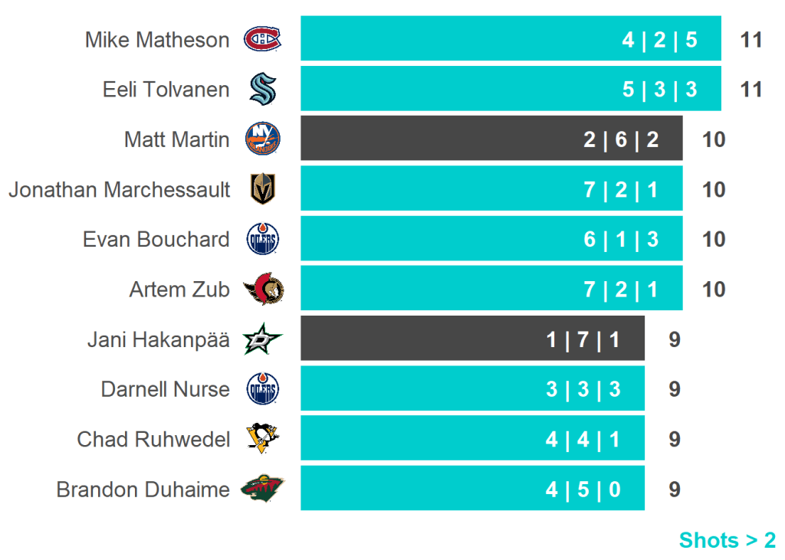Screen dimensions: 785x560
Task: Select the Jonathan Marchessault player name
Action: coord(119,189)
